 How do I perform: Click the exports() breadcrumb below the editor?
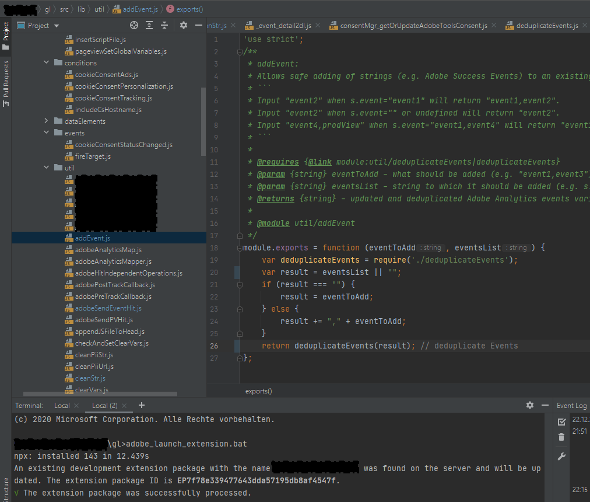258,391
